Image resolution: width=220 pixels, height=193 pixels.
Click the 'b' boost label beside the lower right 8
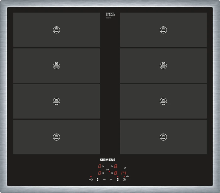[x=112, y=173]
